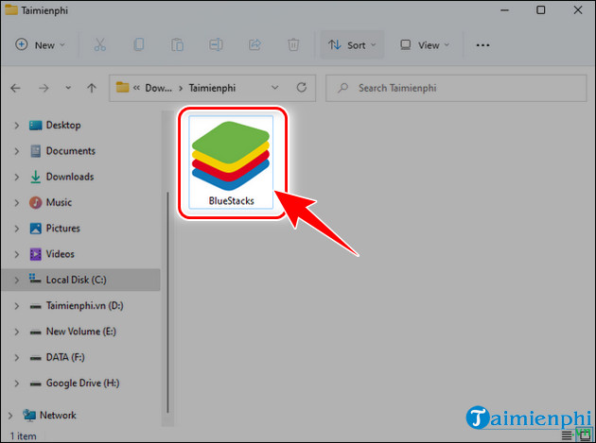Click the Cut scissors icon

click(99, 44)
